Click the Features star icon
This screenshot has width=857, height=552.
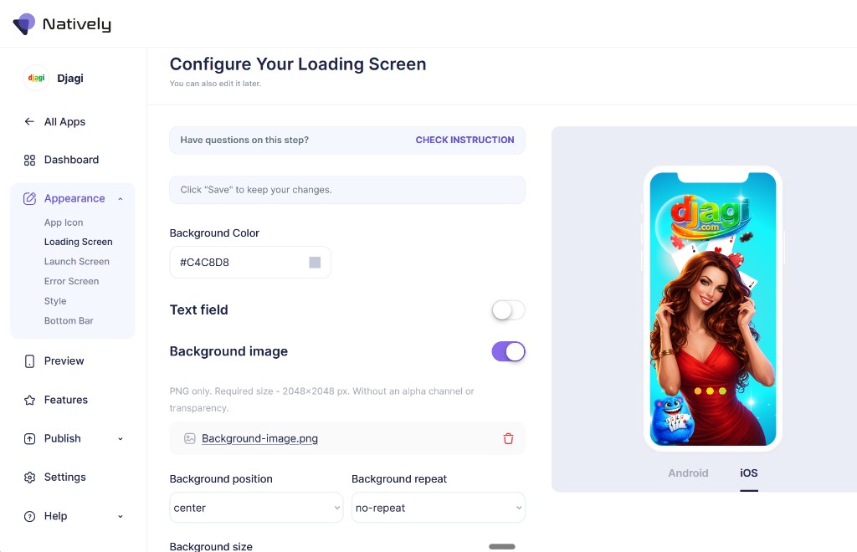point(29,401)
